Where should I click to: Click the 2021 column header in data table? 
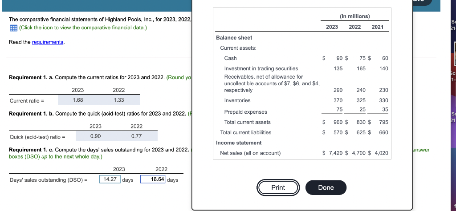pos(378,27)
